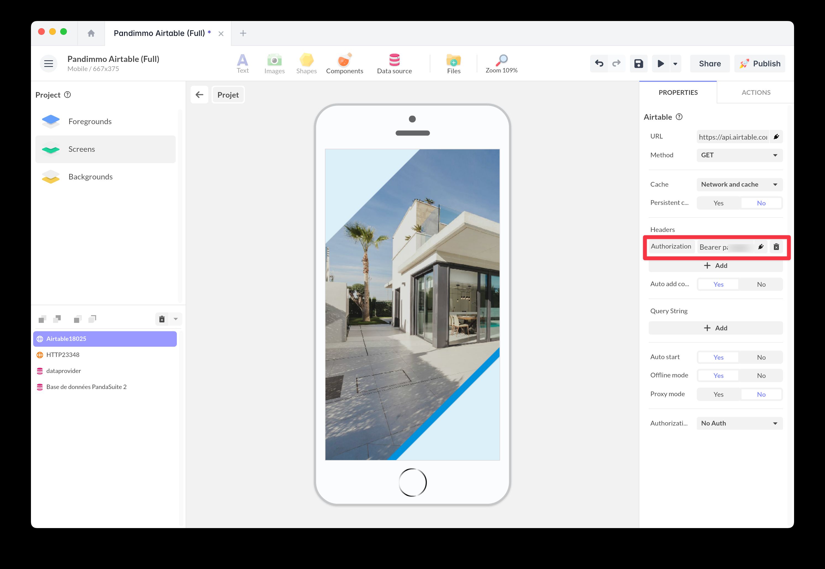The image size is (825, 569).
Task: Delete the Authorization header row
Action: pyautogui.click(x=777, y=246)
